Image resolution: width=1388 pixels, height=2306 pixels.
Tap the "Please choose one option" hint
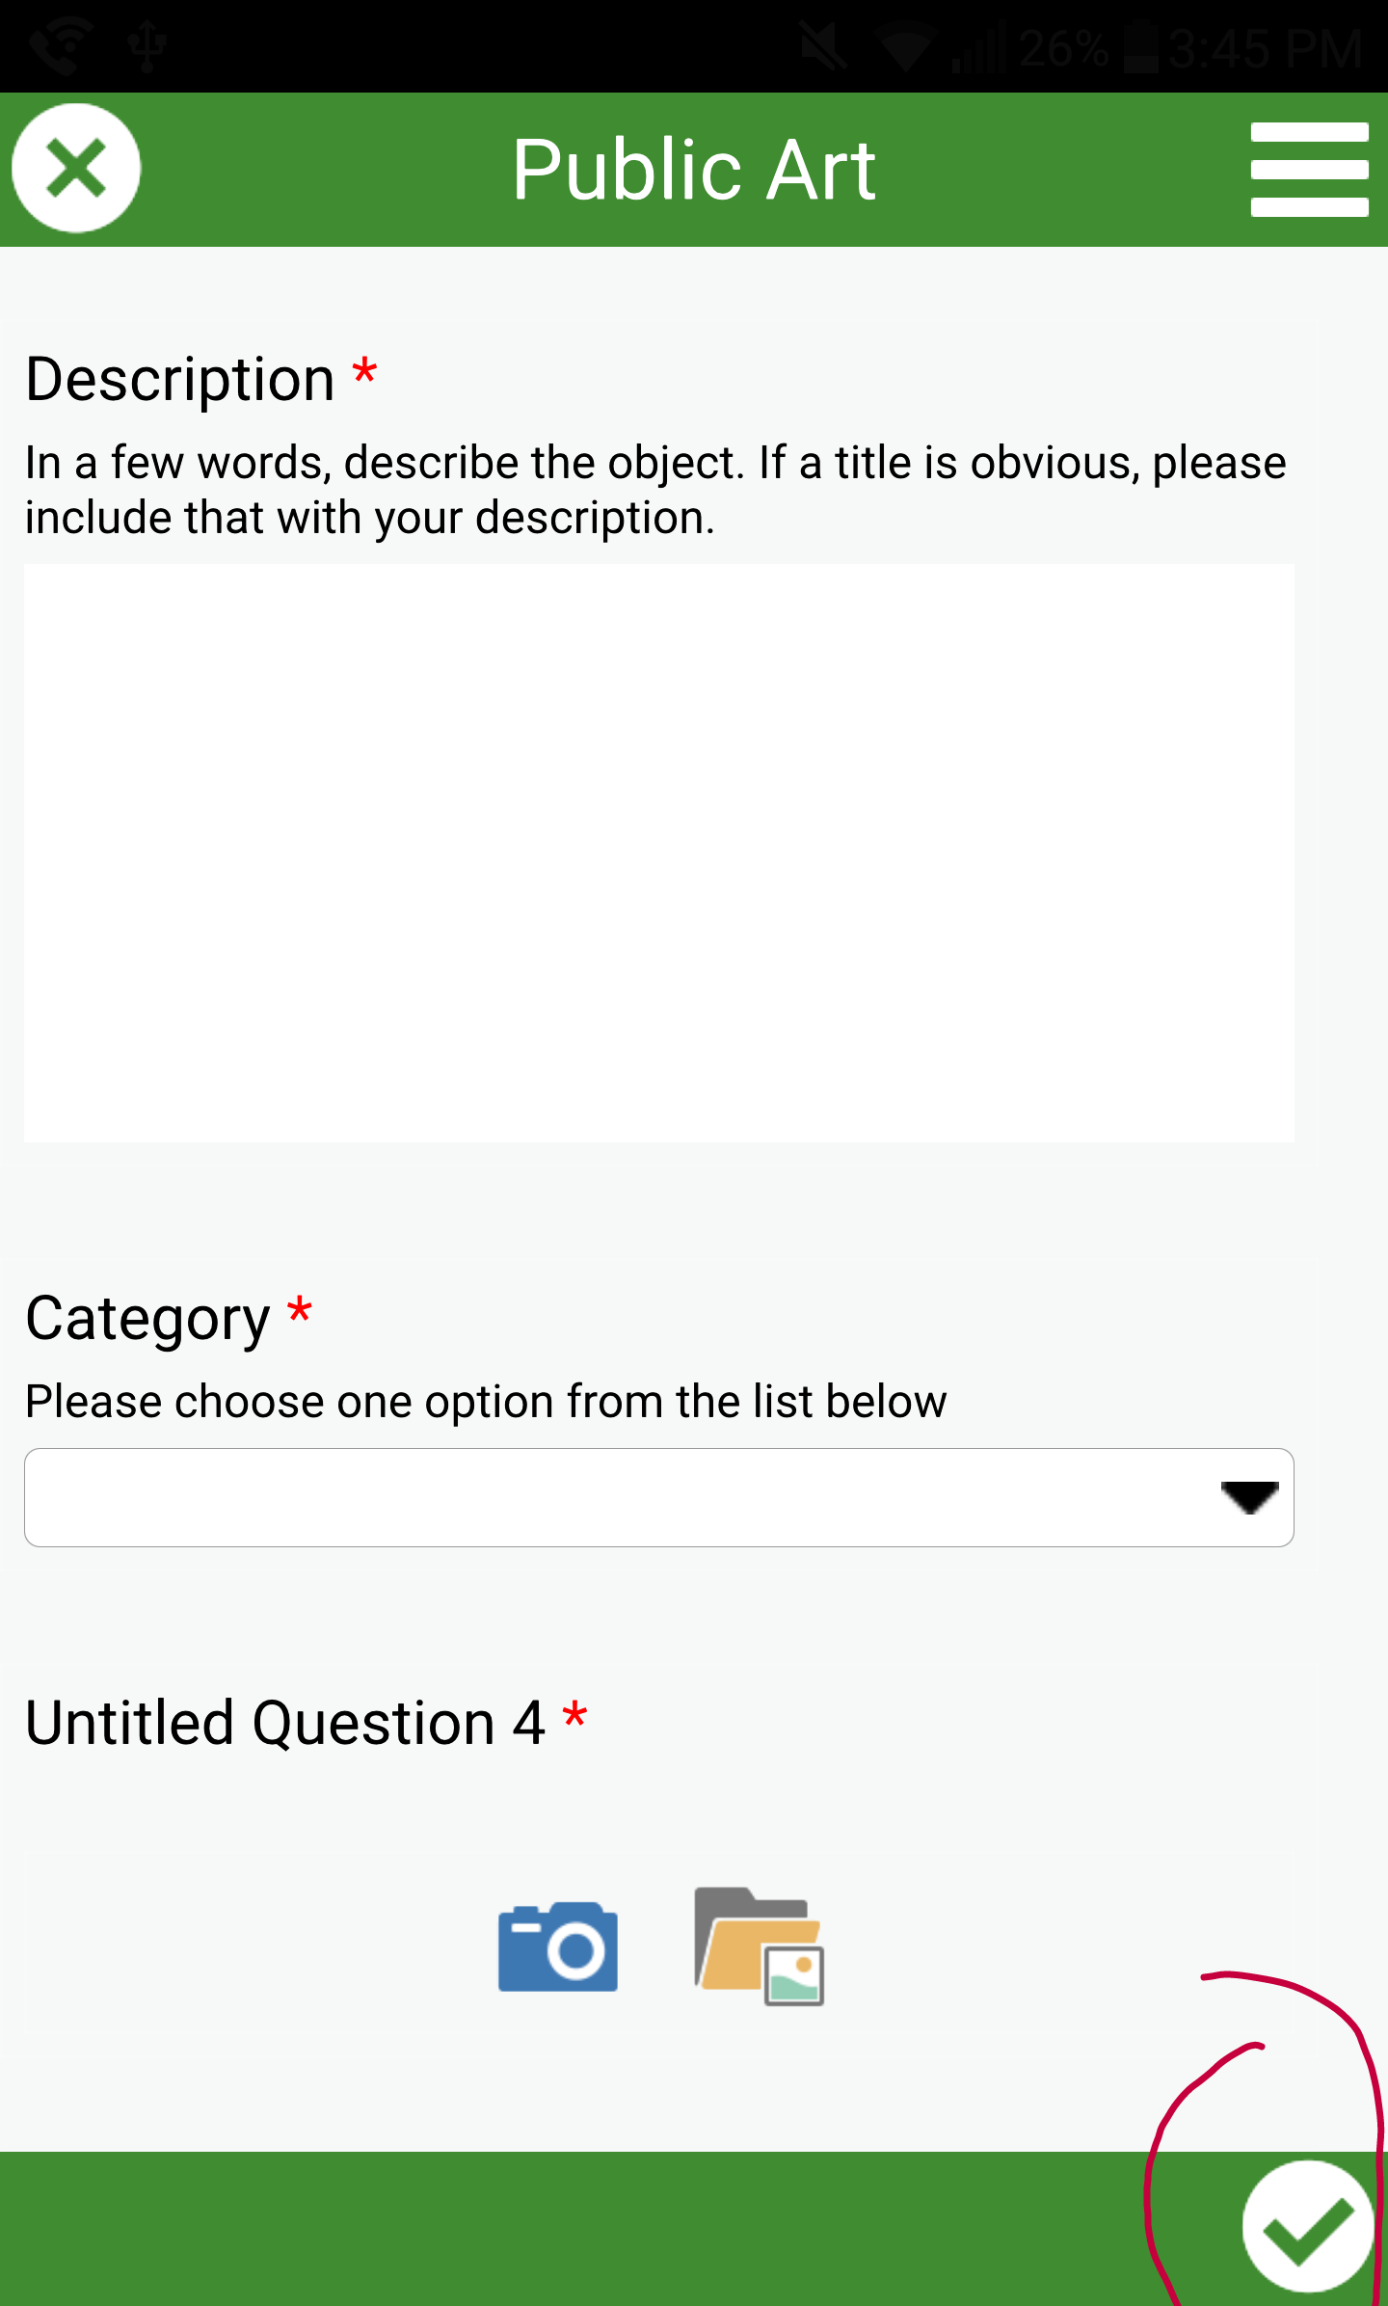coord(486,1401)
